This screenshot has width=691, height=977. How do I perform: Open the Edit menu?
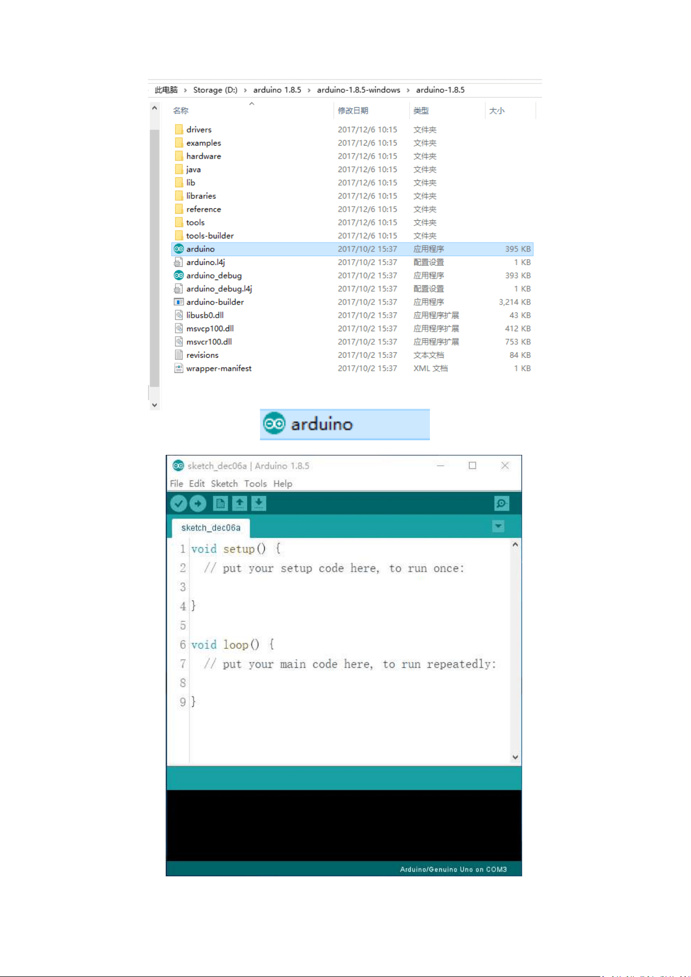click(196, 484)
